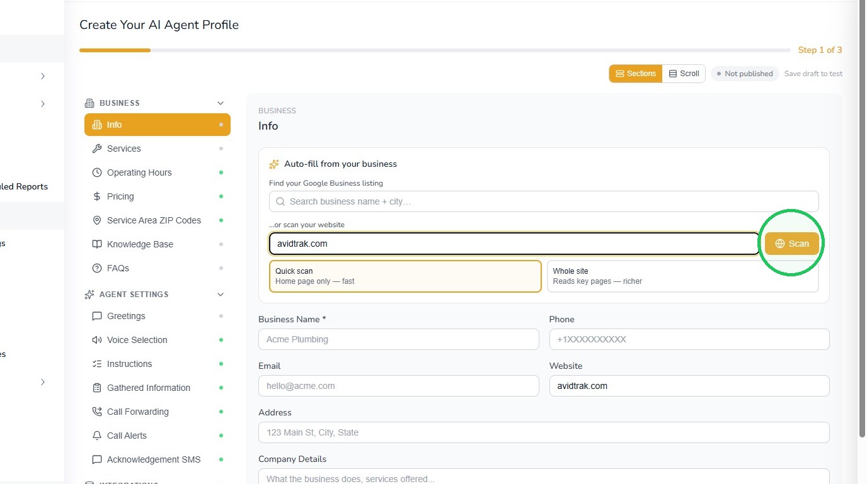Click the wrench icon beside Services
867x484 pixels.
coord(96,149)
